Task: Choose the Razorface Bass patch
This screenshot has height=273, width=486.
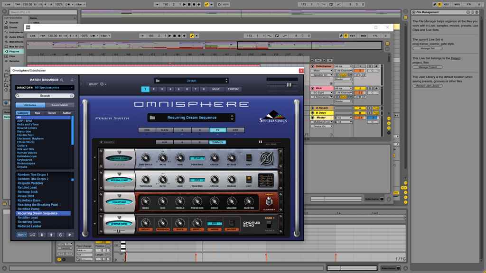Action: (x=29, y=200)
